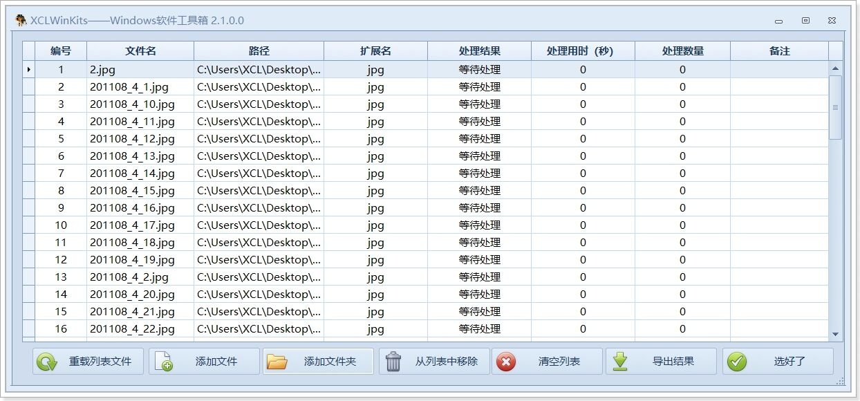Click the path cell in row 3
This screenshot has height=401, width=860.
(x=259, y=104)
